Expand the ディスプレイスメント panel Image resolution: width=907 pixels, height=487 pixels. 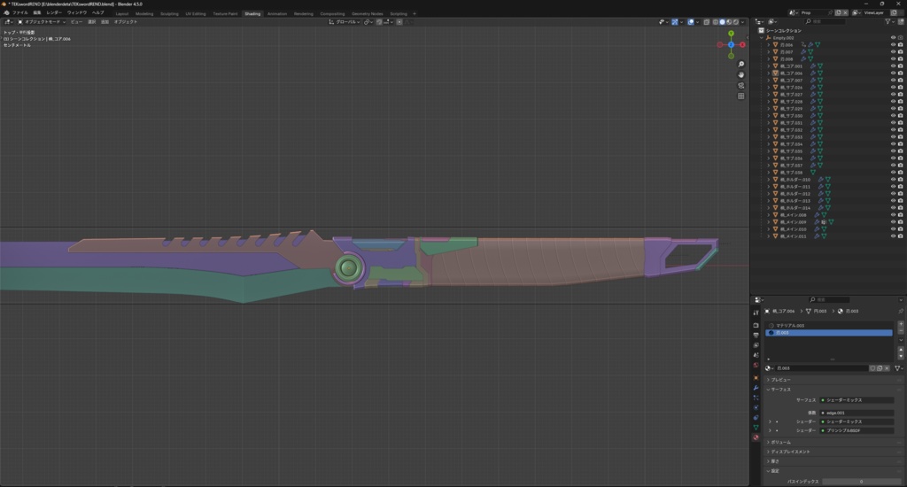coord(789,452)
